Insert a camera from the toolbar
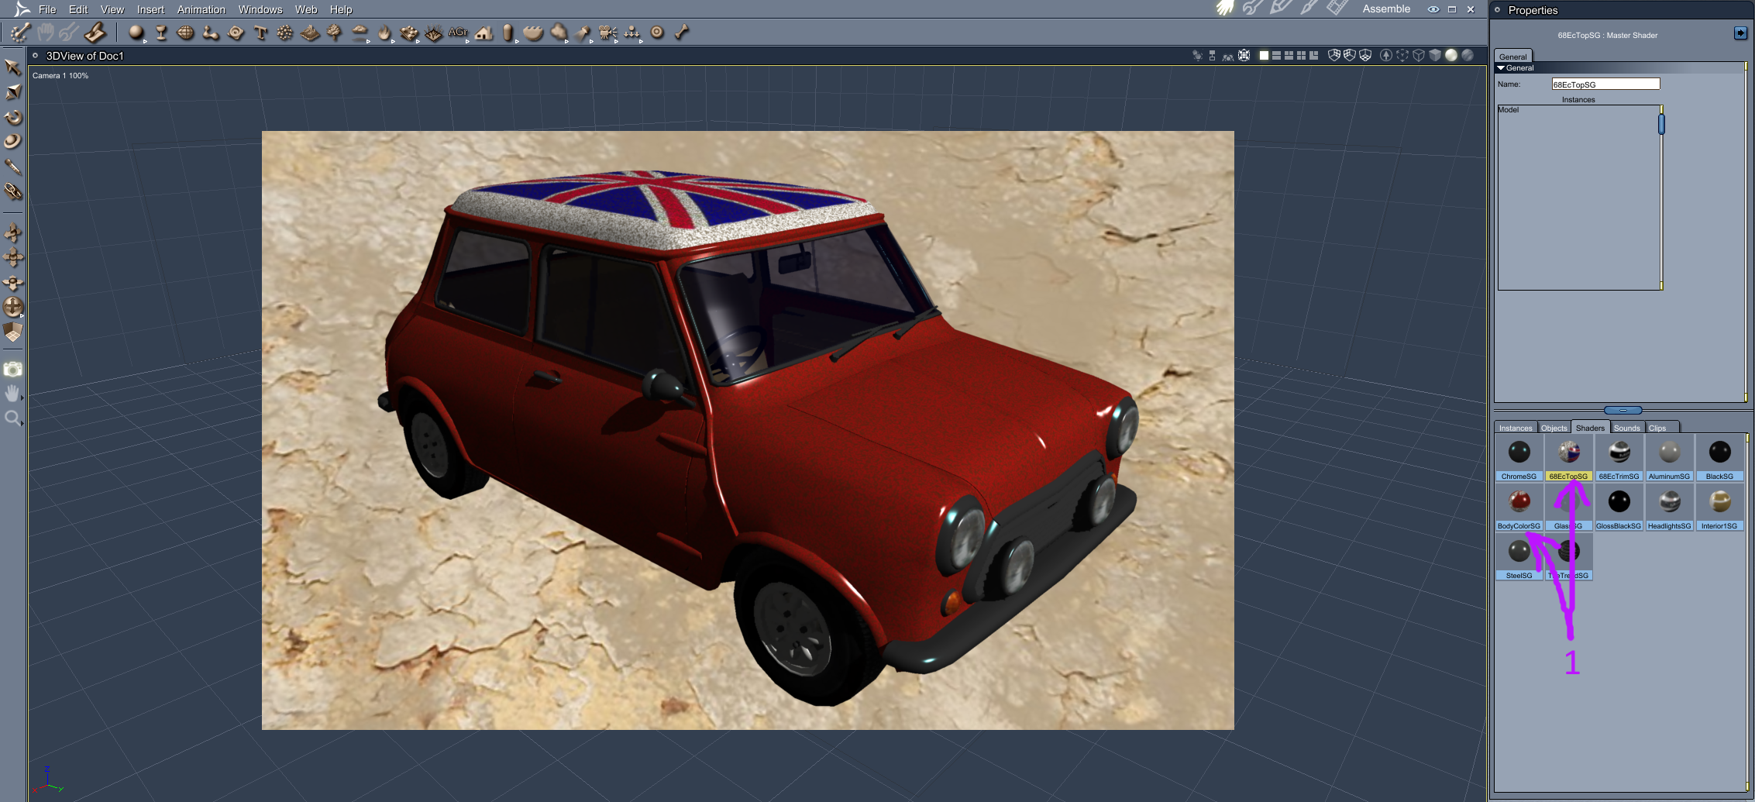The height and width of the screenshot is (802, 1755). pos(607,33)
